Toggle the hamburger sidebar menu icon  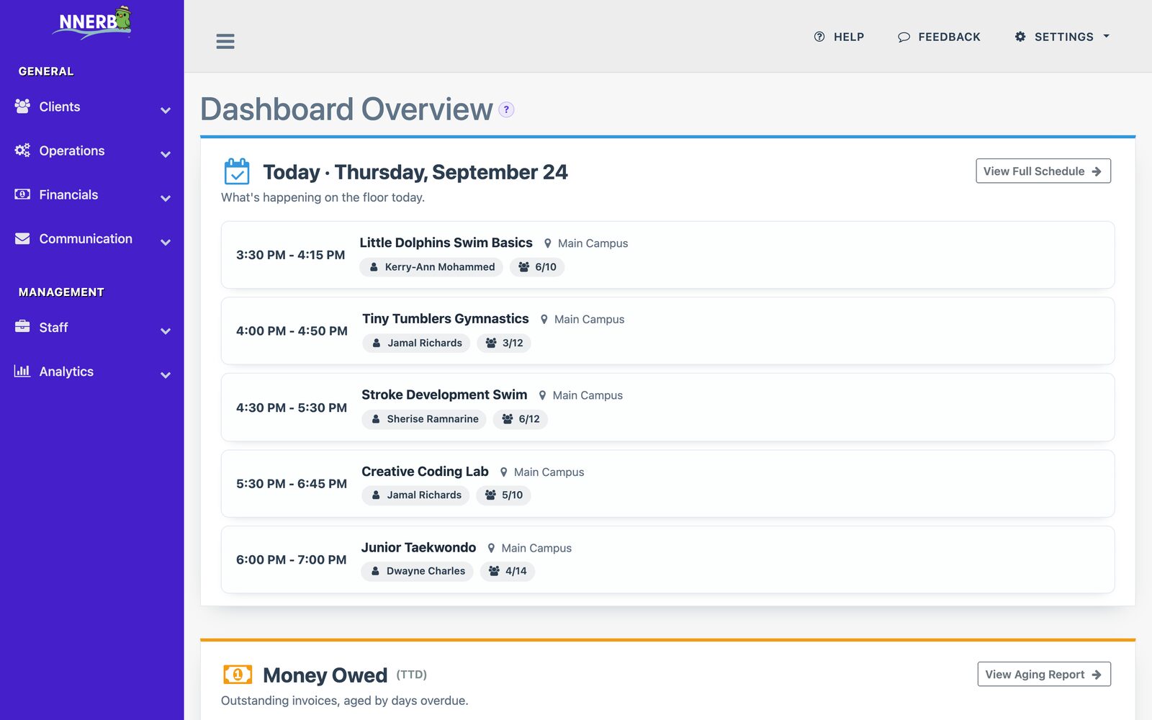tap(225, 41)
